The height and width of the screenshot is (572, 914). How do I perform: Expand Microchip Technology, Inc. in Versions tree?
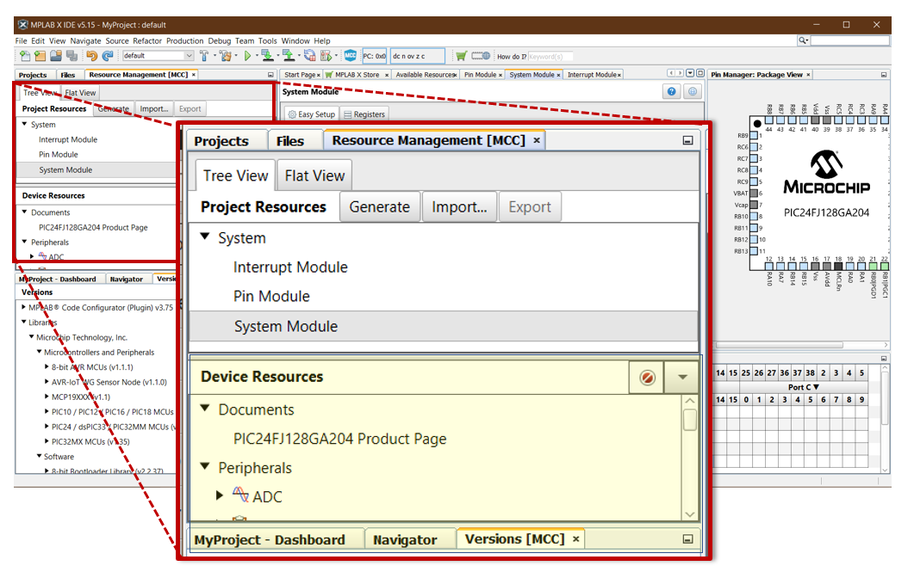coord(31,338)
